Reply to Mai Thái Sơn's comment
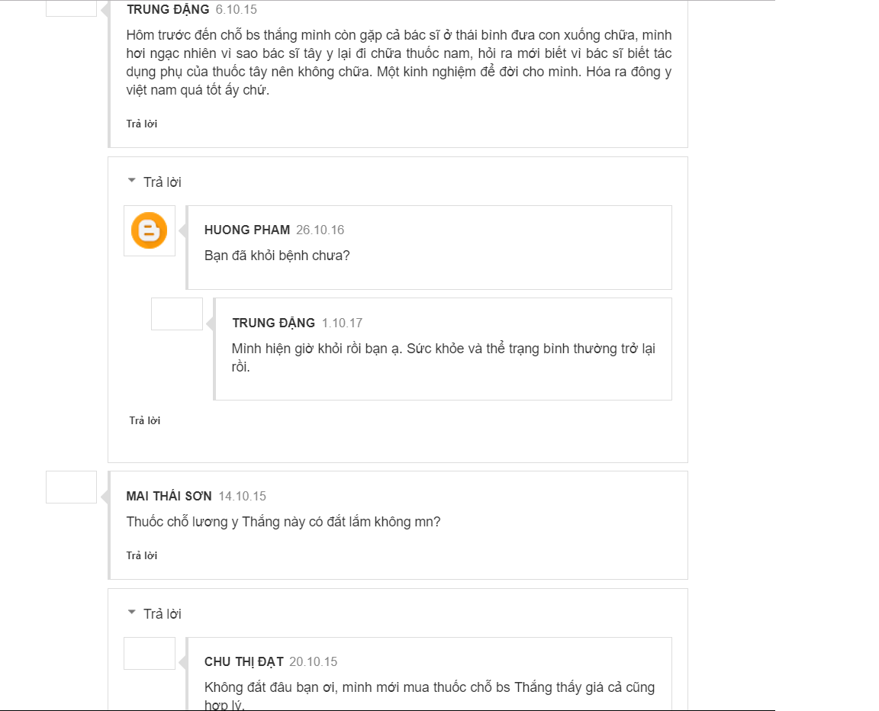Screen dimensions: 879x711 [x=142, y=555]
